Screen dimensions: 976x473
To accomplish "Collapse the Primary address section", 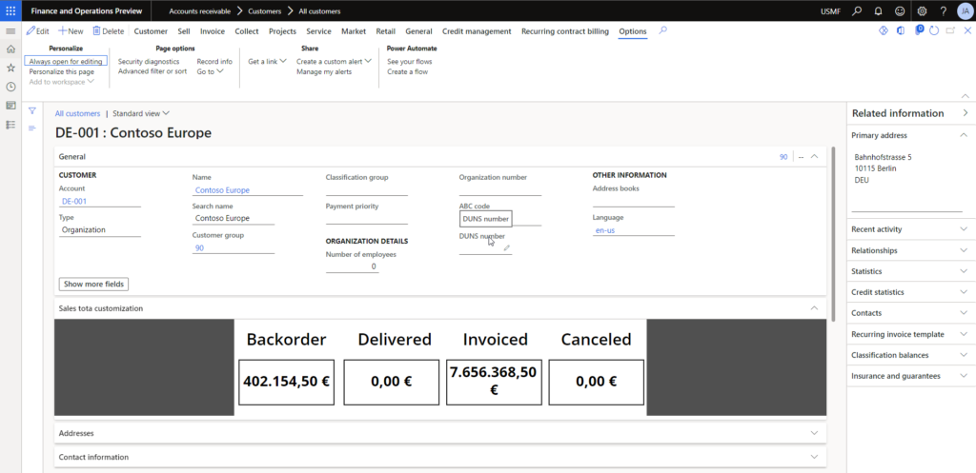I will [964, 135].
